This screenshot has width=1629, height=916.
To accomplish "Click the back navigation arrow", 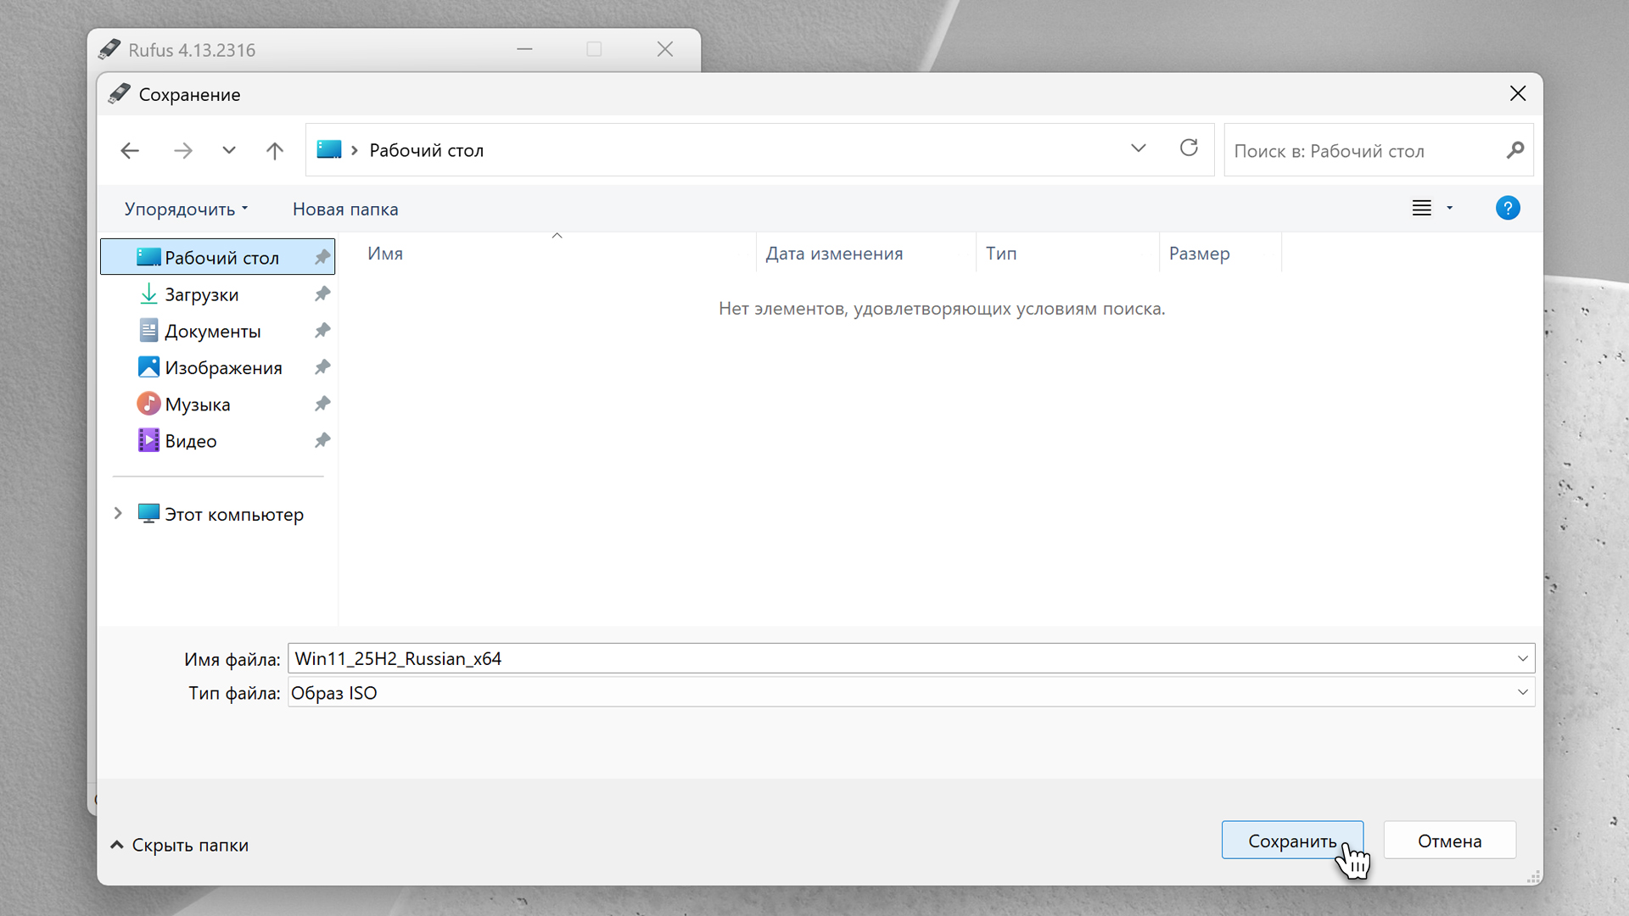I will tap(130, 151).
